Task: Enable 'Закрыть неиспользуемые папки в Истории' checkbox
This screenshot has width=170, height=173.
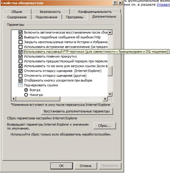Action: [20, 42]
